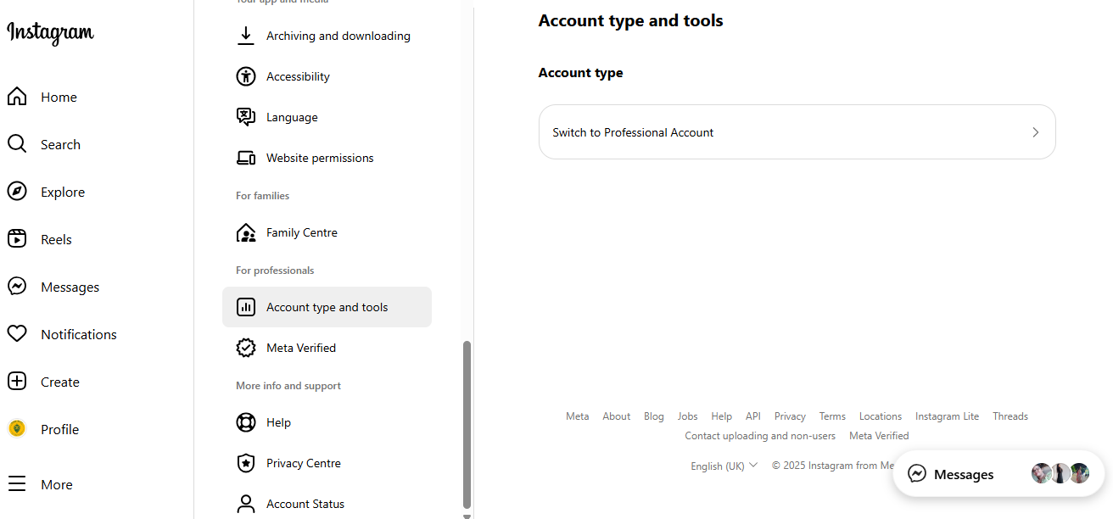Click the Profile avatar icon

tap(17, 429)
